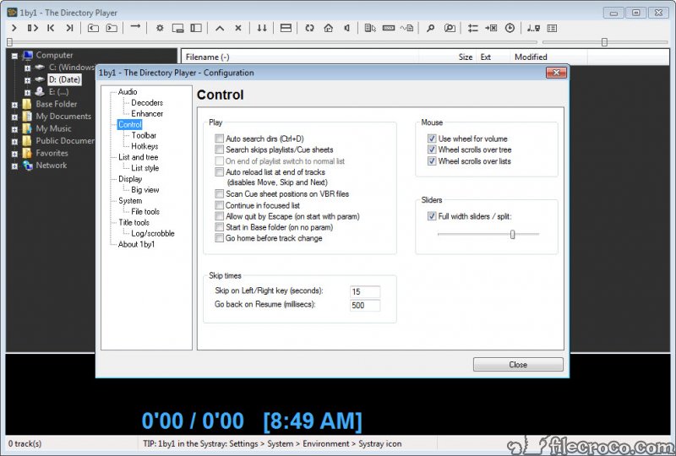Open the Enhancer configuration page

pos(147,113)
